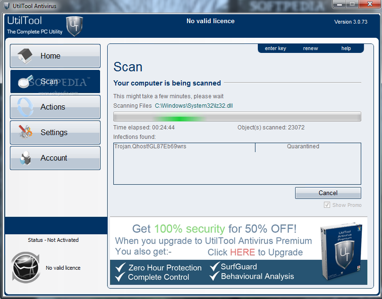382x299 pixels.
Task: Click the globe licence status icon
Action: click(25, 267)
